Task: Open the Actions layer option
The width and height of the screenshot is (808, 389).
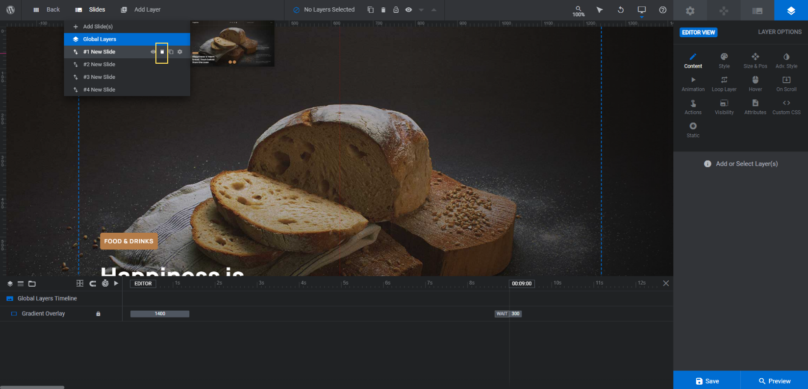Action: (693, 107)
